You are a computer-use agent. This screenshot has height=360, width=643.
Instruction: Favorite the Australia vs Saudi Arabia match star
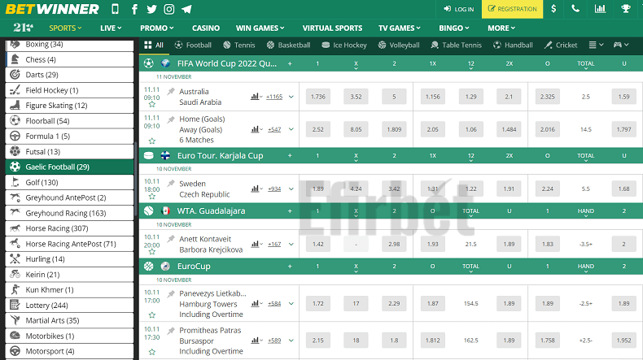151,105
